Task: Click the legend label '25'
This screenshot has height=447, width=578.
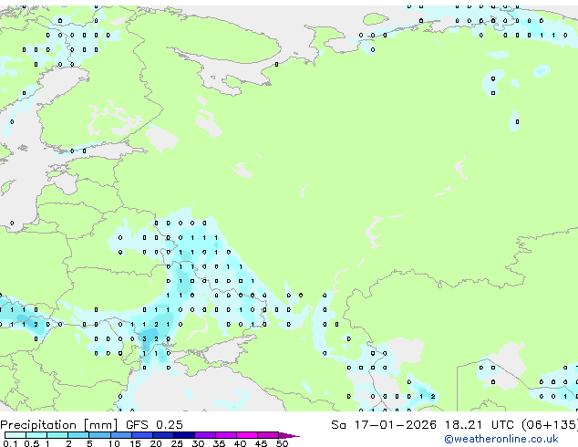Action: tap(177, 443)
